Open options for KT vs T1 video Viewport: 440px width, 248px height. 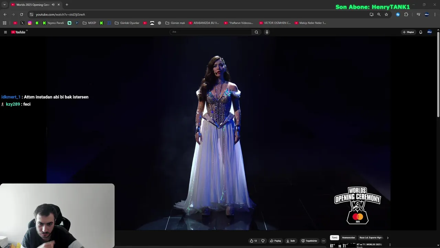tap(390, 245)
